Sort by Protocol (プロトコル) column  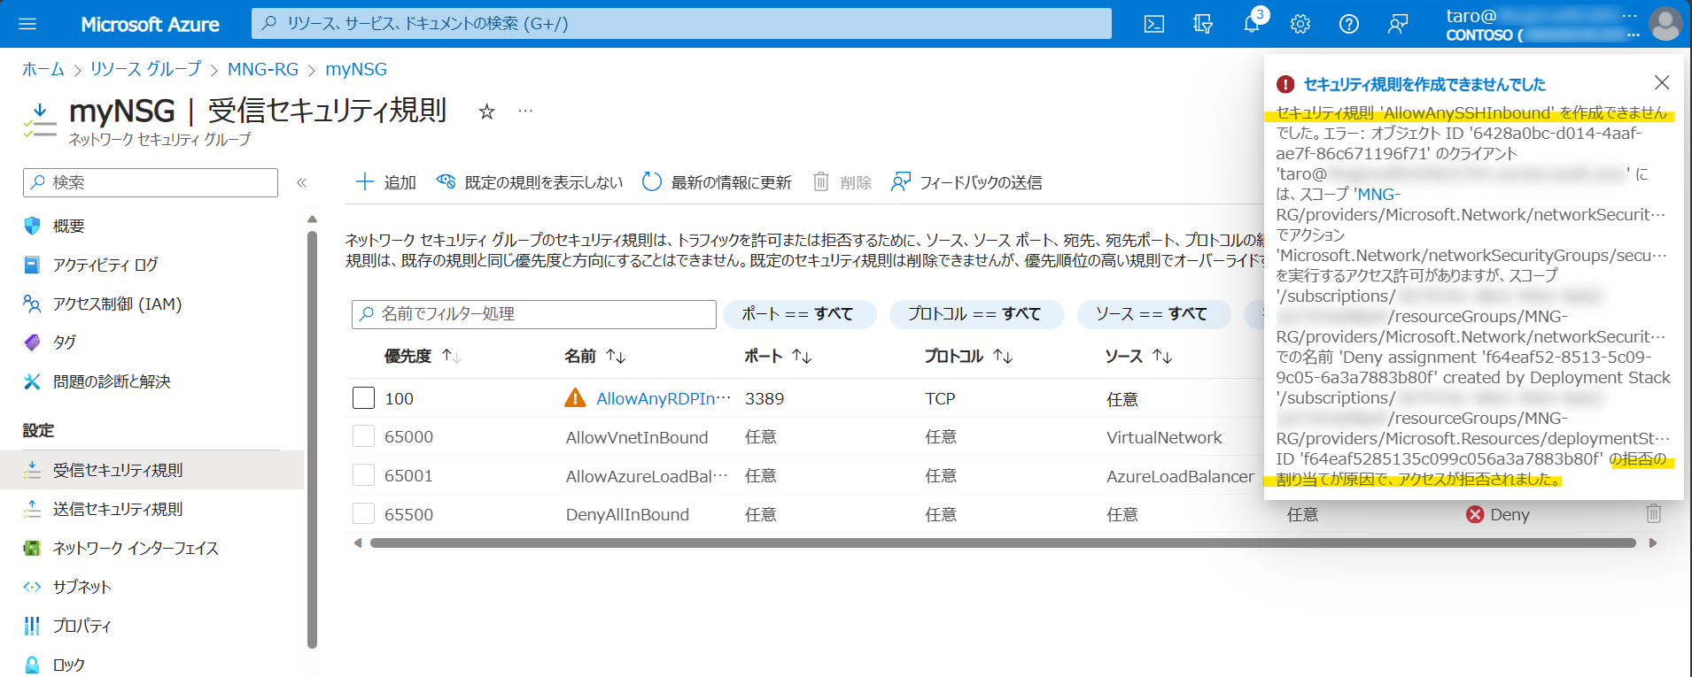pos(968,356)
